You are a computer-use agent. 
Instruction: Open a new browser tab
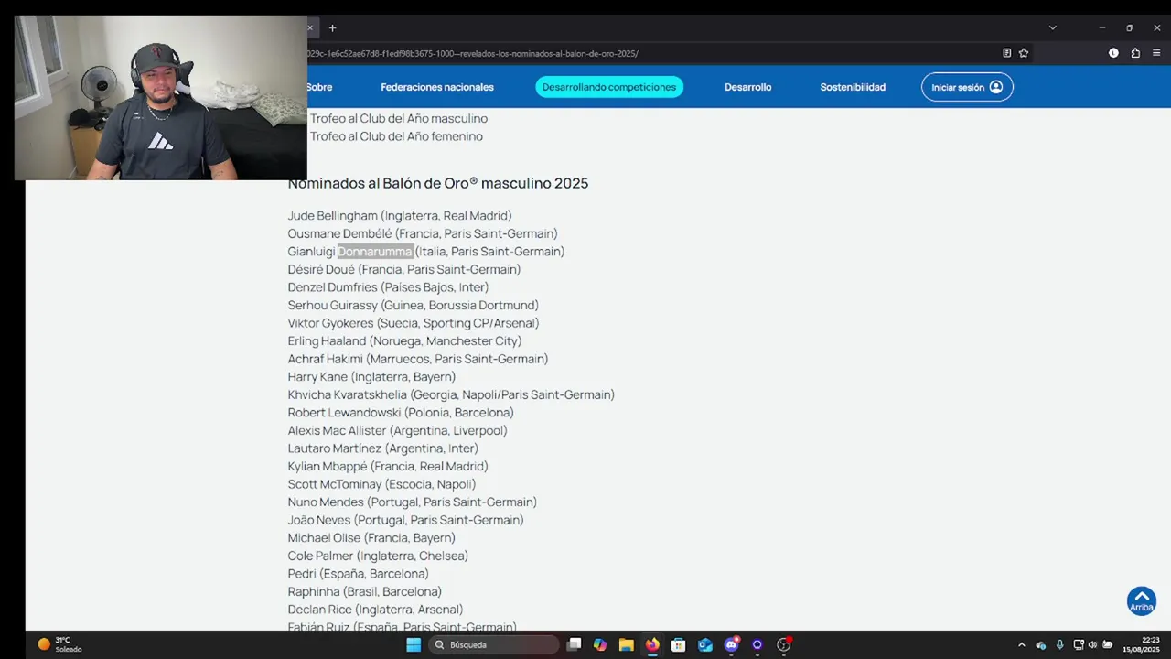click(332, 27)
